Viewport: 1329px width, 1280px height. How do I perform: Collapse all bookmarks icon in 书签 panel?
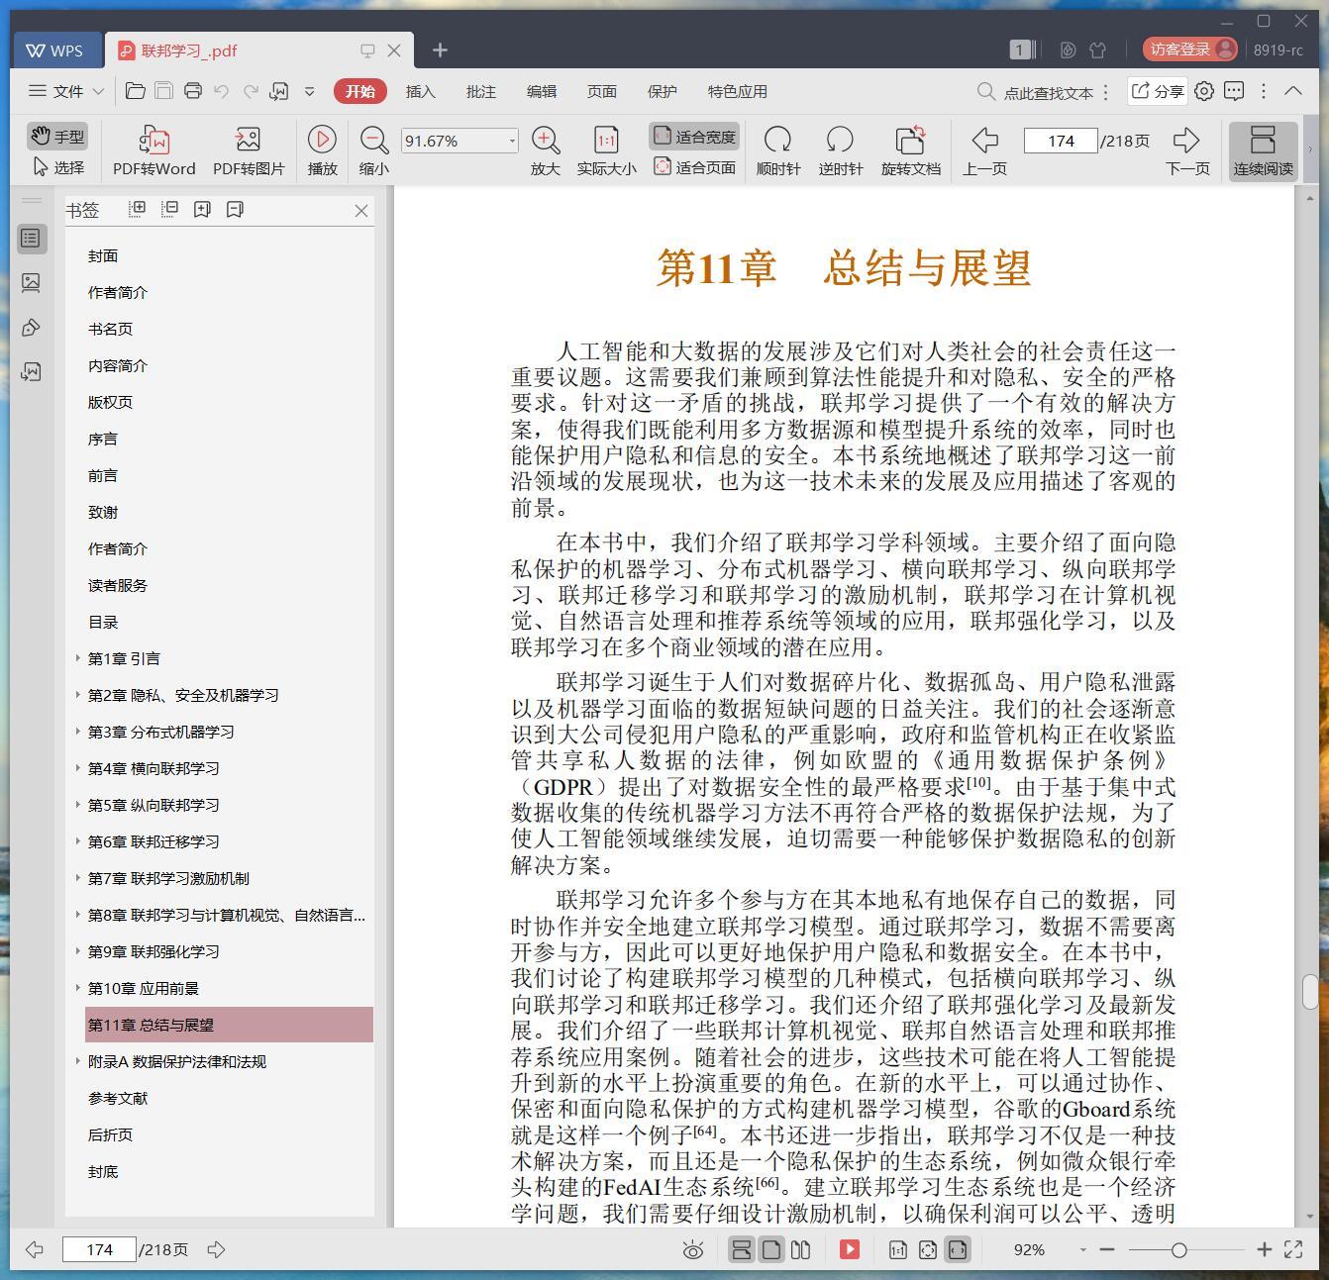(169, 209)
